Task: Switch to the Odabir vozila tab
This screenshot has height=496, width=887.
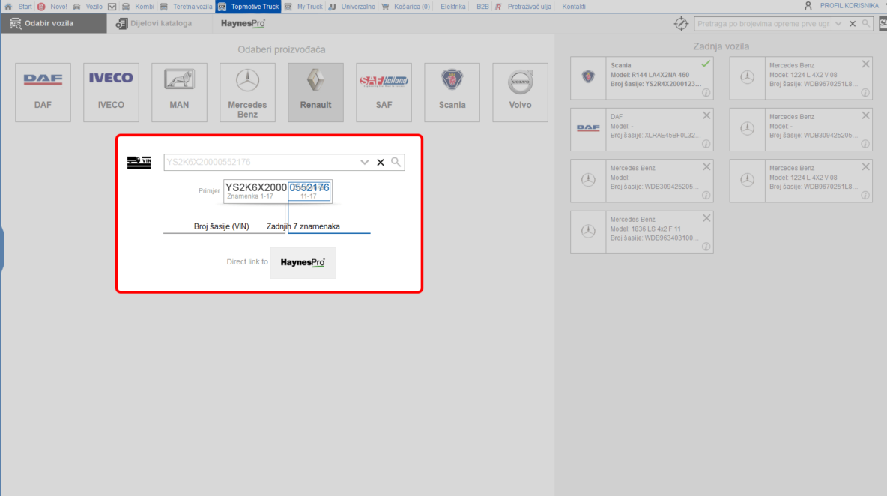Action: (x=54, y=23)
